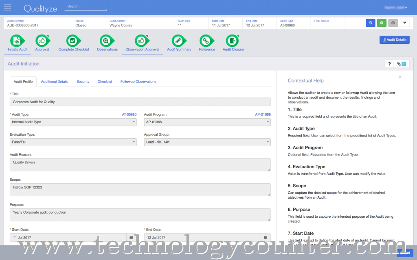Click the AP-01066 audit program link
Screen dimensions: 417x260
tap(263, 115)
